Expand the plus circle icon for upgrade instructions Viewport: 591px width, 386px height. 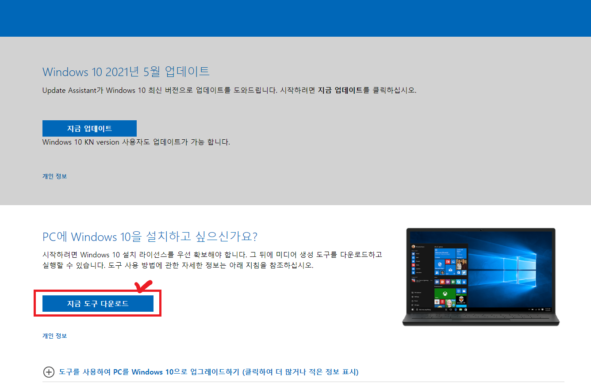(48, 372)
